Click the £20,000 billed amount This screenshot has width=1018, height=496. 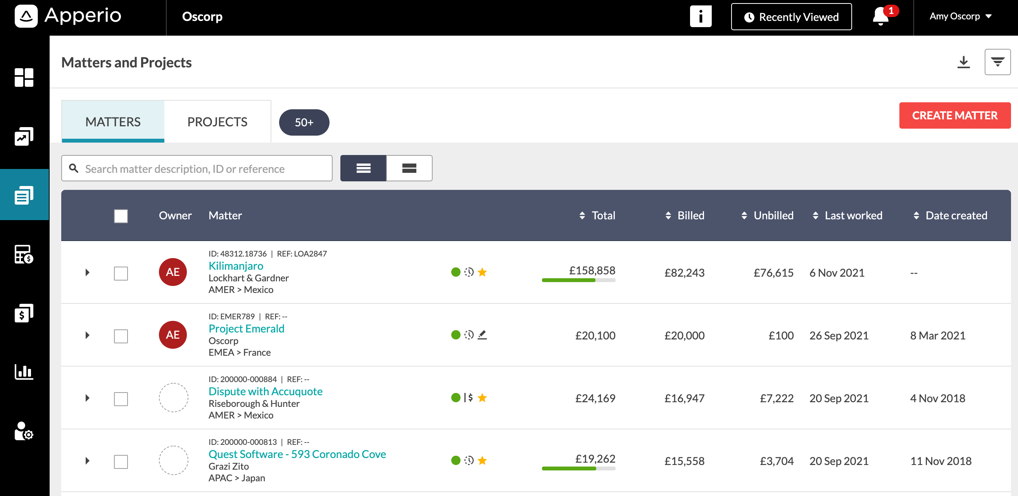click(685, 335)
